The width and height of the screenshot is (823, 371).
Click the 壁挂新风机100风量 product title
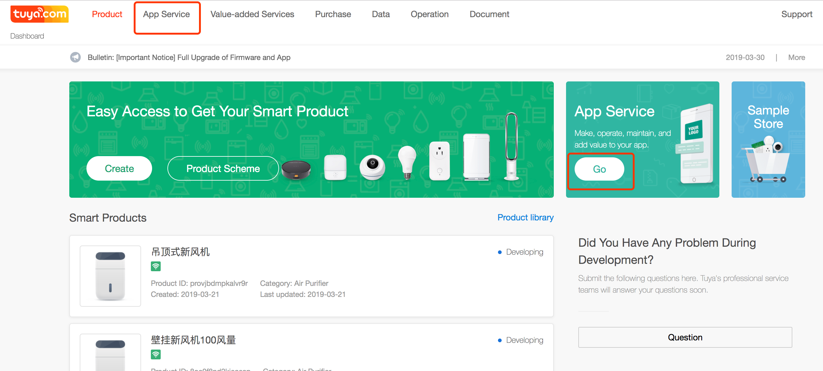point(193,340)
